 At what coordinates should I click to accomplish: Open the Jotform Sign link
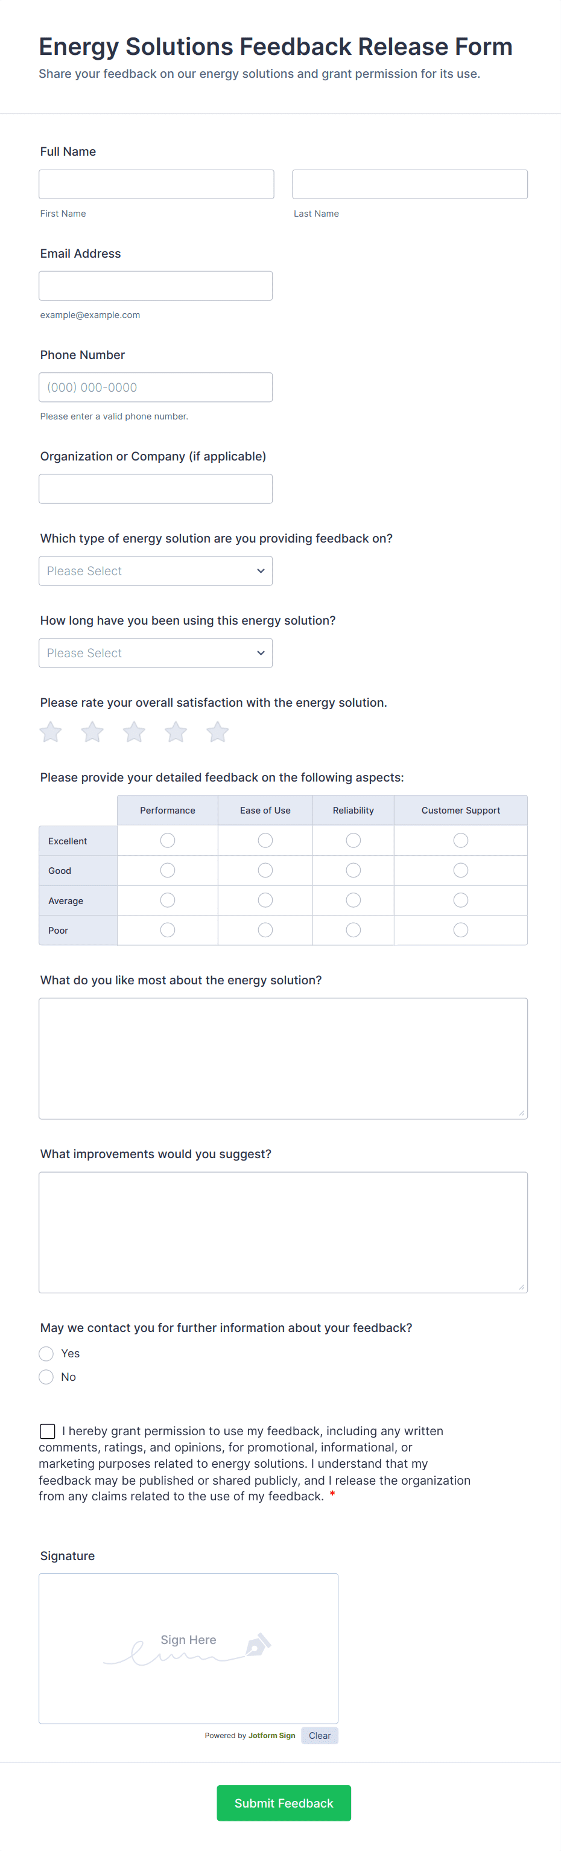[x=271, y=1735]
